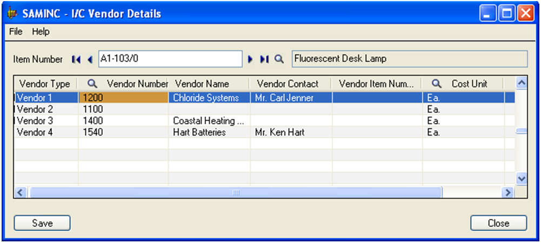Click the Close button
Screen dimensions: 541x243
tap(498, 223)
